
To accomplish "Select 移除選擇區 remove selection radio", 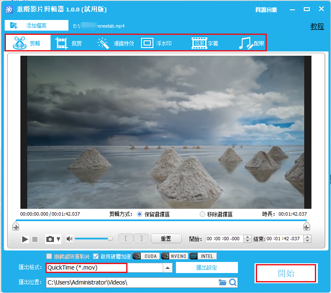I will click(x=202, y=214).
